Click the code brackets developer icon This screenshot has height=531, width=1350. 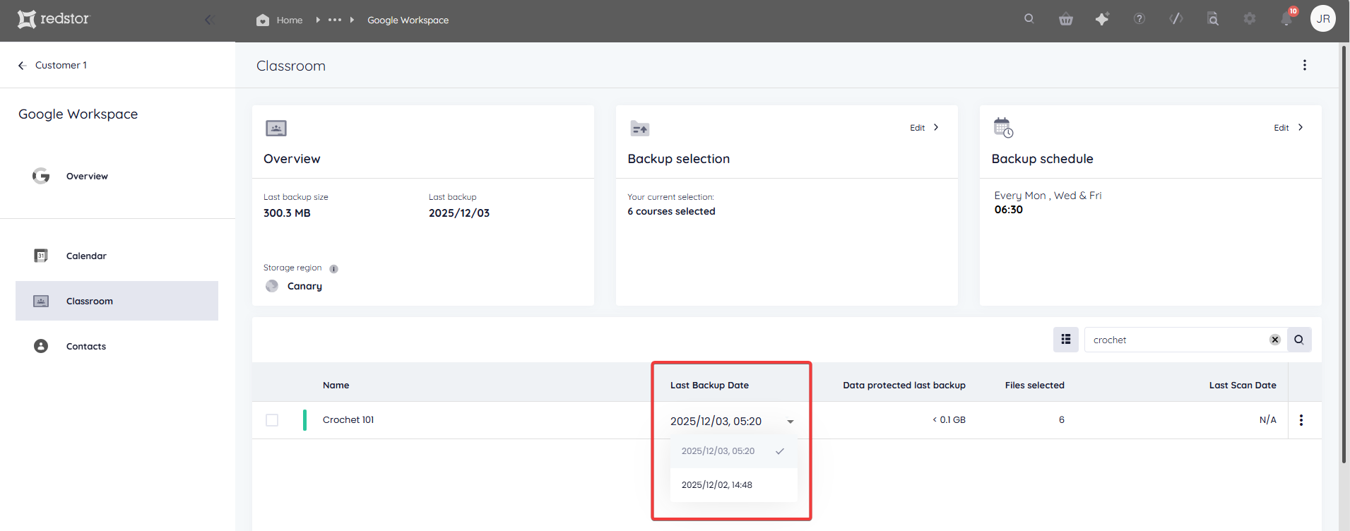pos(1176,19)
